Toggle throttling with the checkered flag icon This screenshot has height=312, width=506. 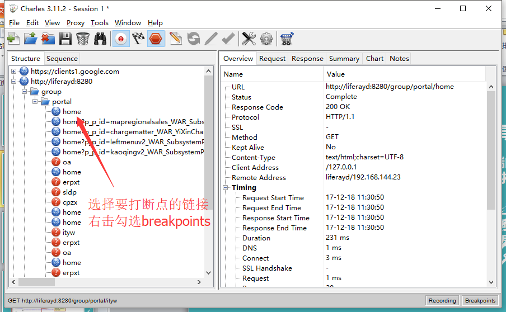tap(138, 39)
